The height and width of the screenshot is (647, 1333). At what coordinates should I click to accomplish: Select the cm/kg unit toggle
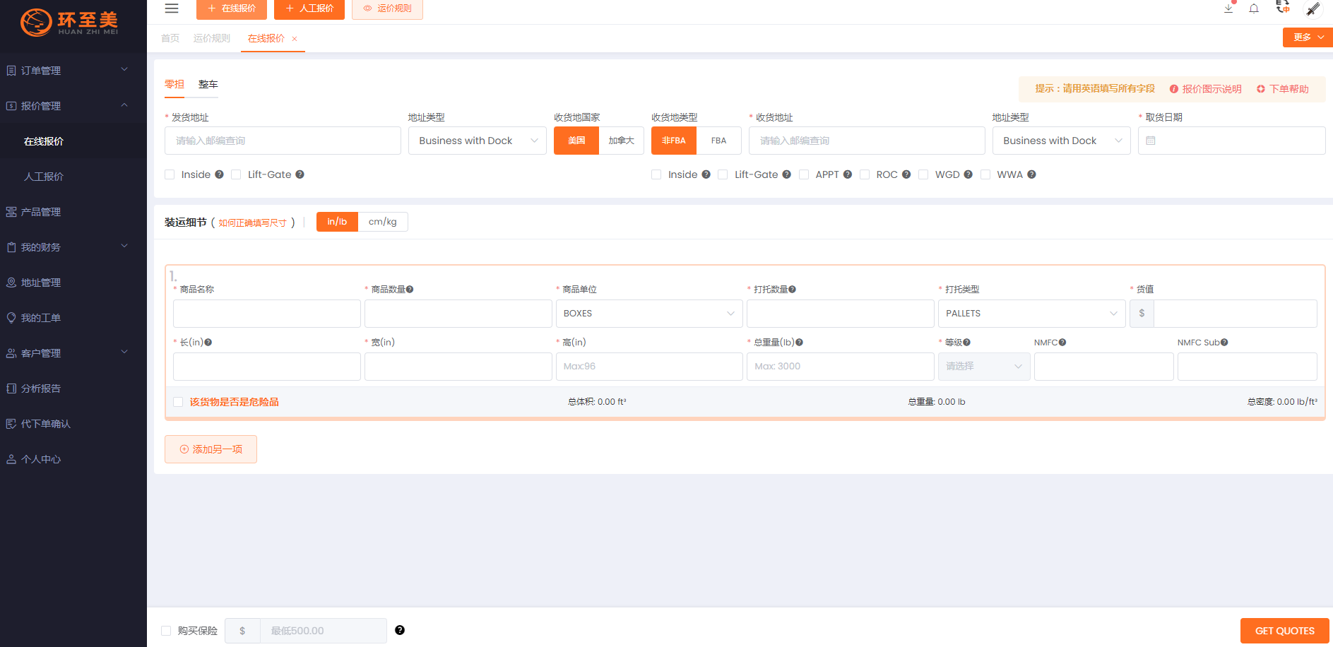click(382, 222)
